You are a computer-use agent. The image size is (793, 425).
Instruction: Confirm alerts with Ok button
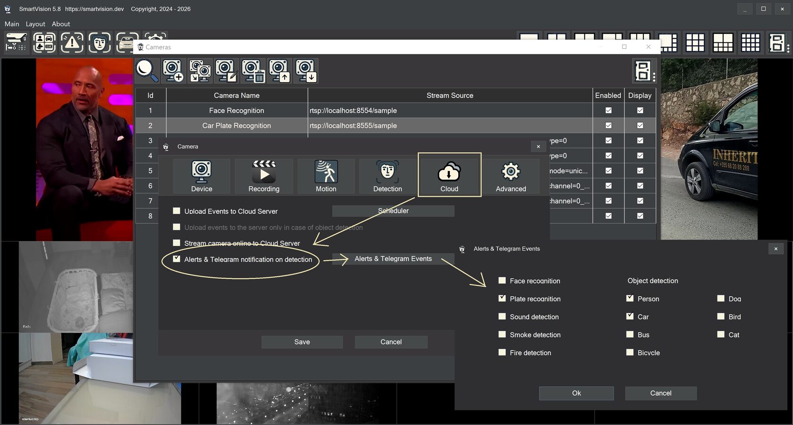[576, 393]
